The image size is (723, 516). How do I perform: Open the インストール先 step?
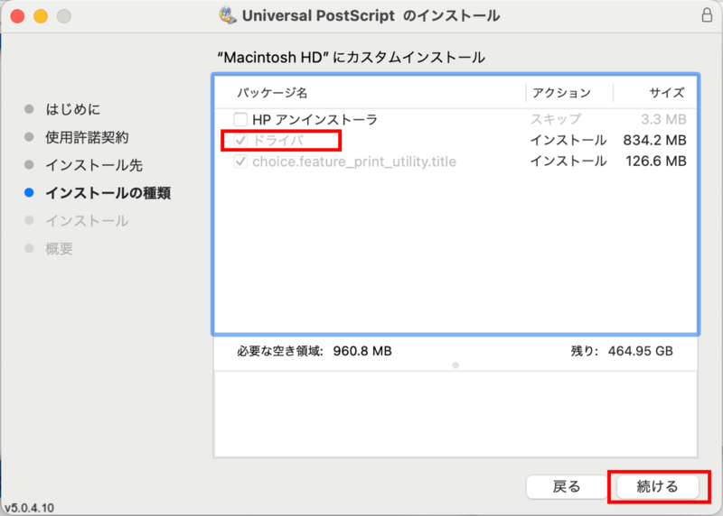tap(94, 165)
